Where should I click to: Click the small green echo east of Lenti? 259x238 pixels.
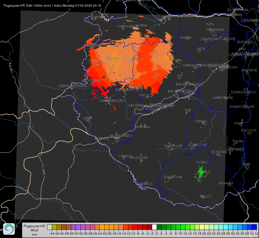pos(115,122)
